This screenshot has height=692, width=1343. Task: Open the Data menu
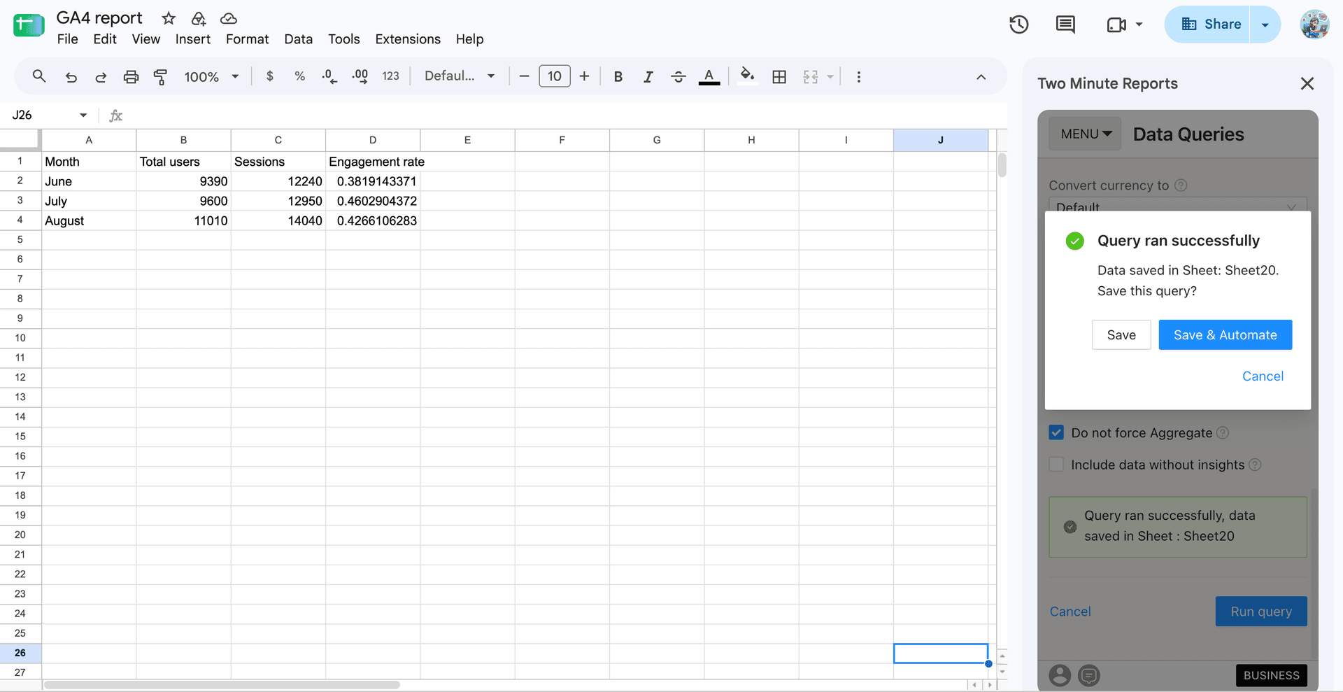click(298, 39)
